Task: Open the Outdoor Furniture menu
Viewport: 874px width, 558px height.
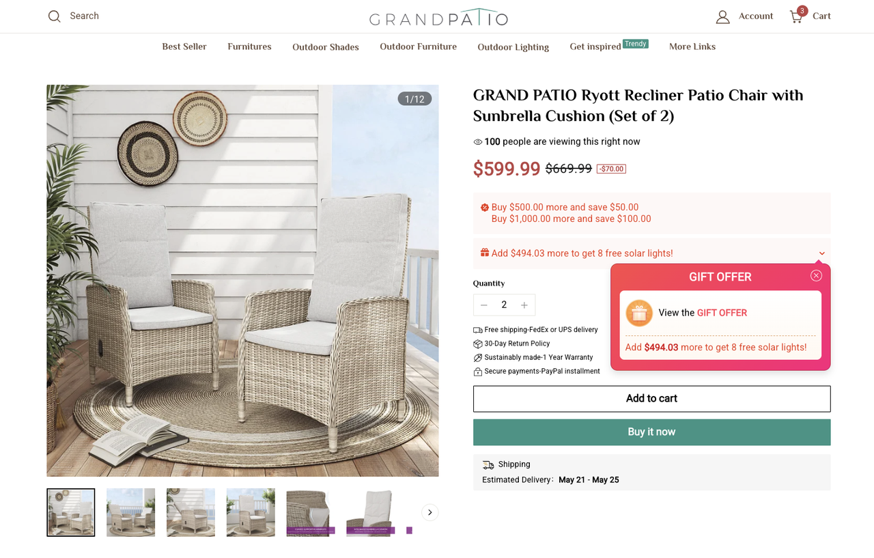Action: [418, 46]
